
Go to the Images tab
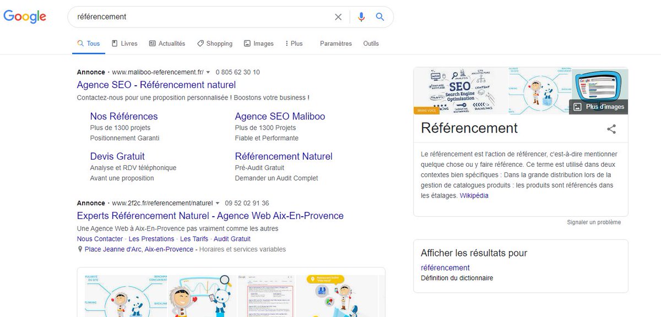(x=259, y=43)
